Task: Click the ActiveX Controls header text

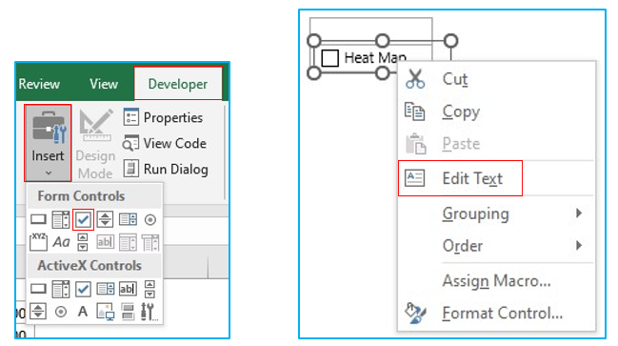Action: tap(90, 266)
